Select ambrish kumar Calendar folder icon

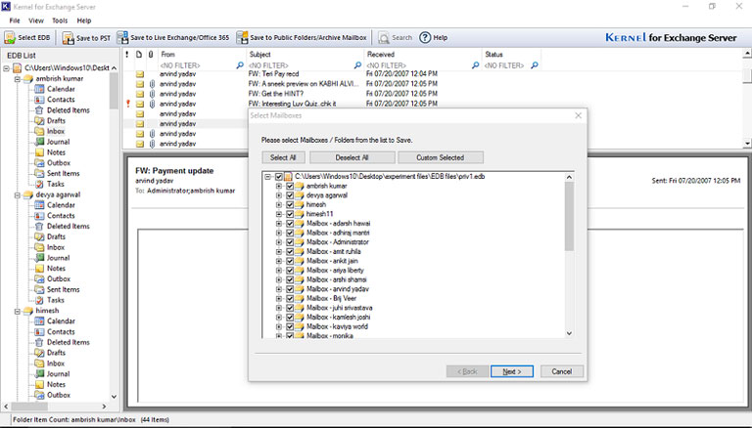click(x=39, y=89)
